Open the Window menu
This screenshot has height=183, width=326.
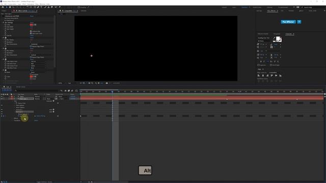point(42,4)
